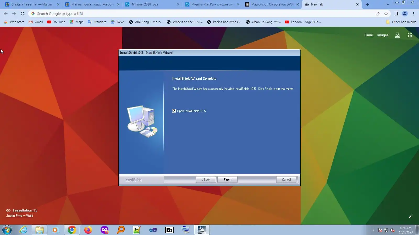Open the orange magnifier search app on taskbar

pos(121,230)
